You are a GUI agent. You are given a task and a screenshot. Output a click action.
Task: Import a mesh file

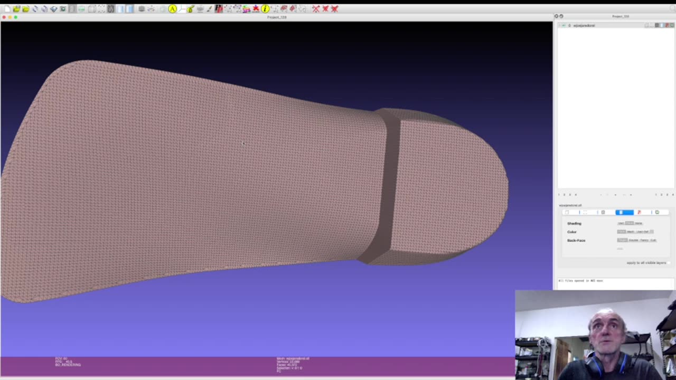point(25,8)
